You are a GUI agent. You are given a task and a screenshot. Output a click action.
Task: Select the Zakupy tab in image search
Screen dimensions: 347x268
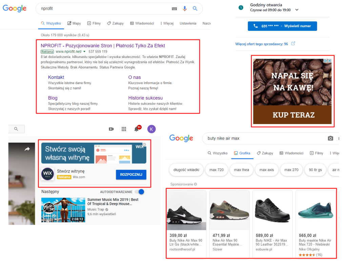265,153
